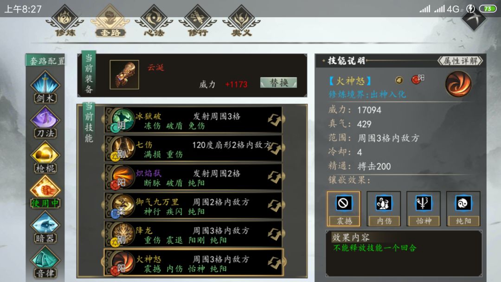Image resolution: width=501 pixels, height=282 pixels.
Task: Open the 怡神 inlay effect slot
Action: (x=424, y=209)
